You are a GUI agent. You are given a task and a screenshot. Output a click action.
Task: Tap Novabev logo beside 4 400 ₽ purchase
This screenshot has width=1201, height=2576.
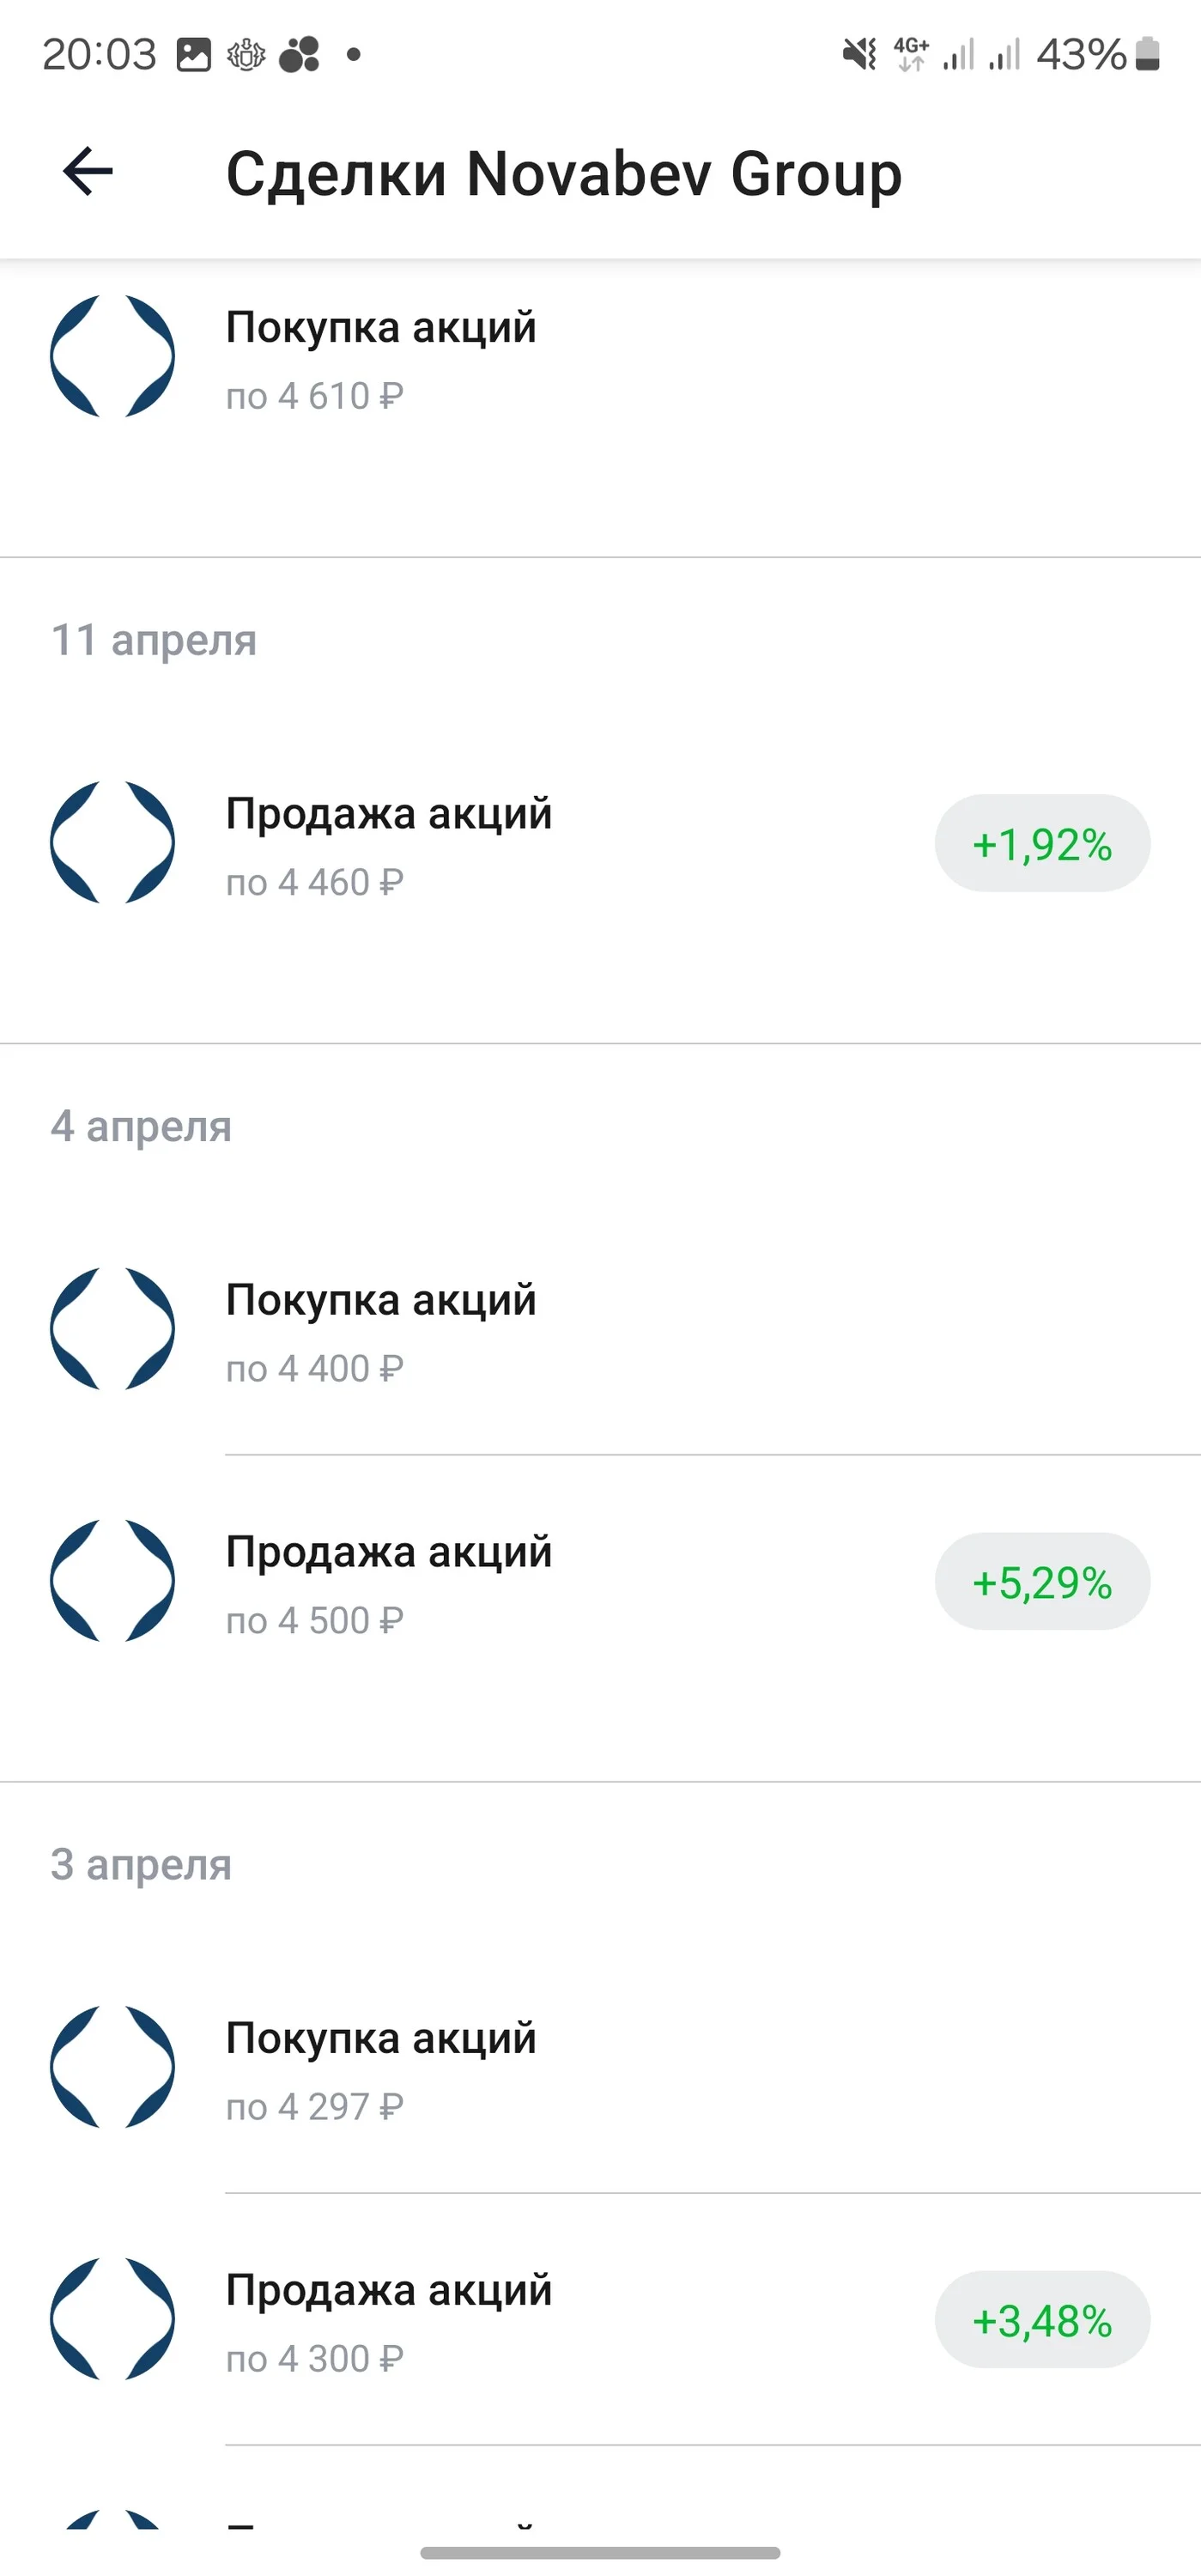[113, 1328]
